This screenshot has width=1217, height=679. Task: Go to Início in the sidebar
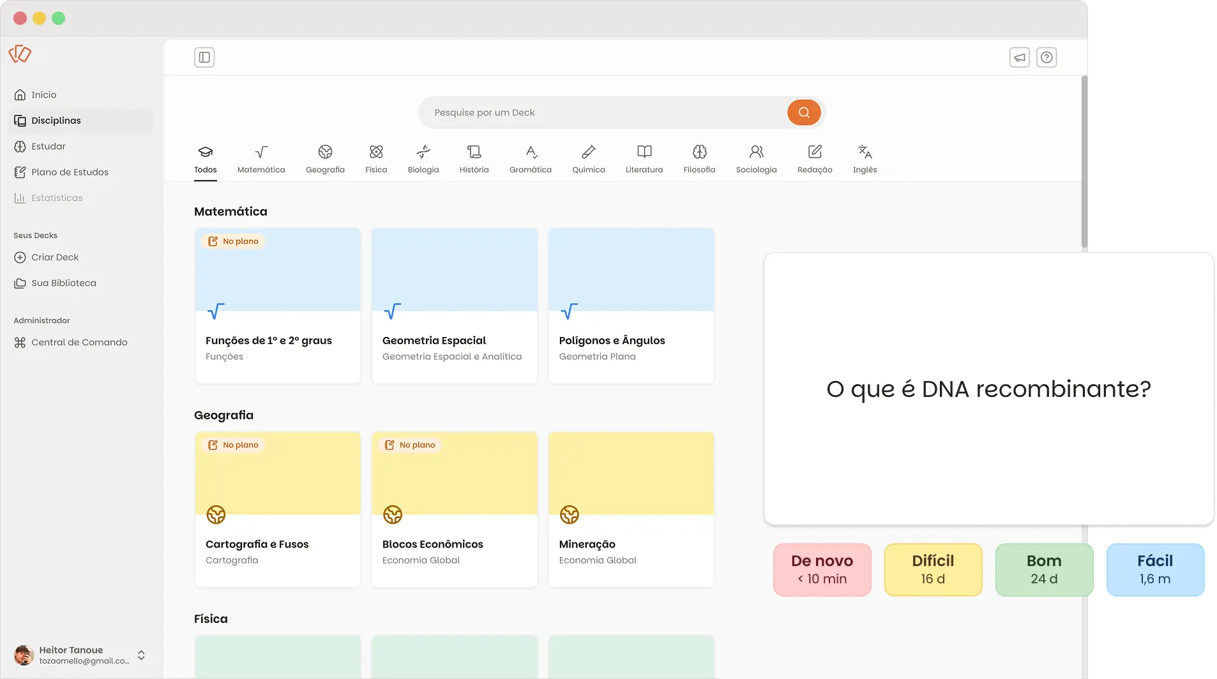click(81, 94)
